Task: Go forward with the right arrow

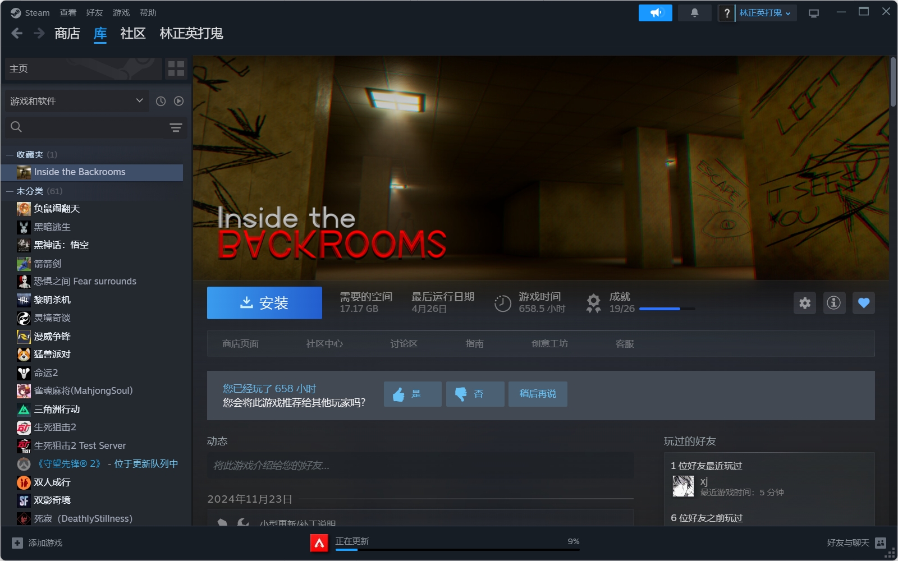Action: click(39, 34)
